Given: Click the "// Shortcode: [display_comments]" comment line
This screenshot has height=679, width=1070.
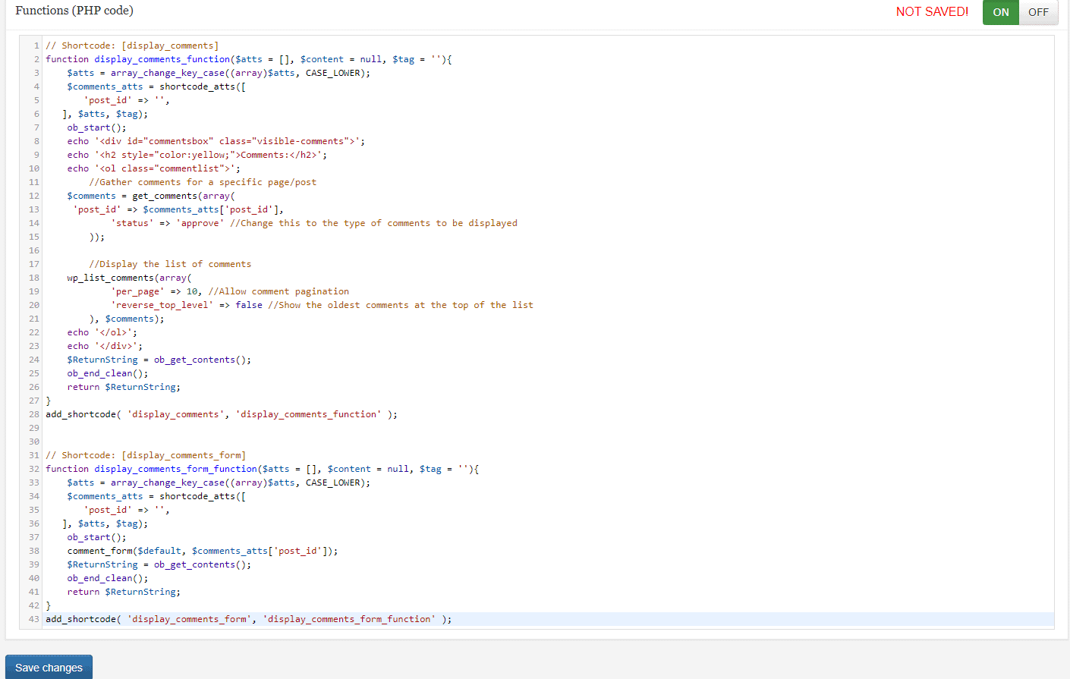Looking at the screenshot, I should pyautogui.click(x=132, y=46).
